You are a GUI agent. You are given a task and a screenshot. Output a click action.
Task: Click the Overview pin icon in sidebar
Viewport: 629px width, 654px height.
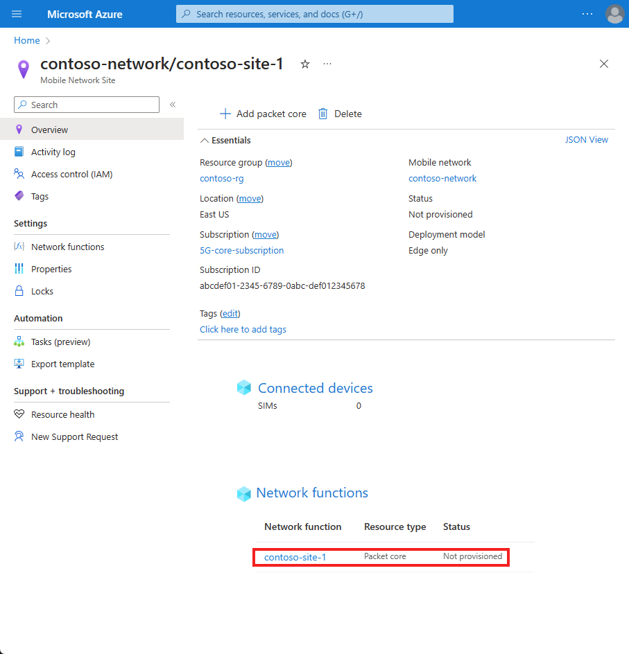pyautogui.click(x=19, y=130)
